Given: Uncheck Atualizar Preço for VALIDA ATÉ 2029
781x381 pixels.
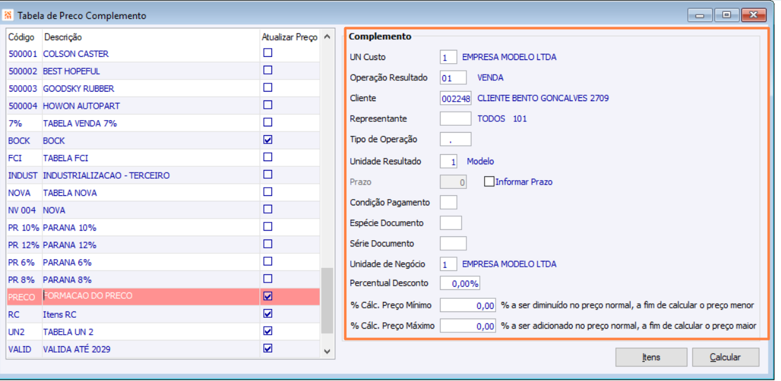Looking at the screenshot, I should click(x=268, y=348).
